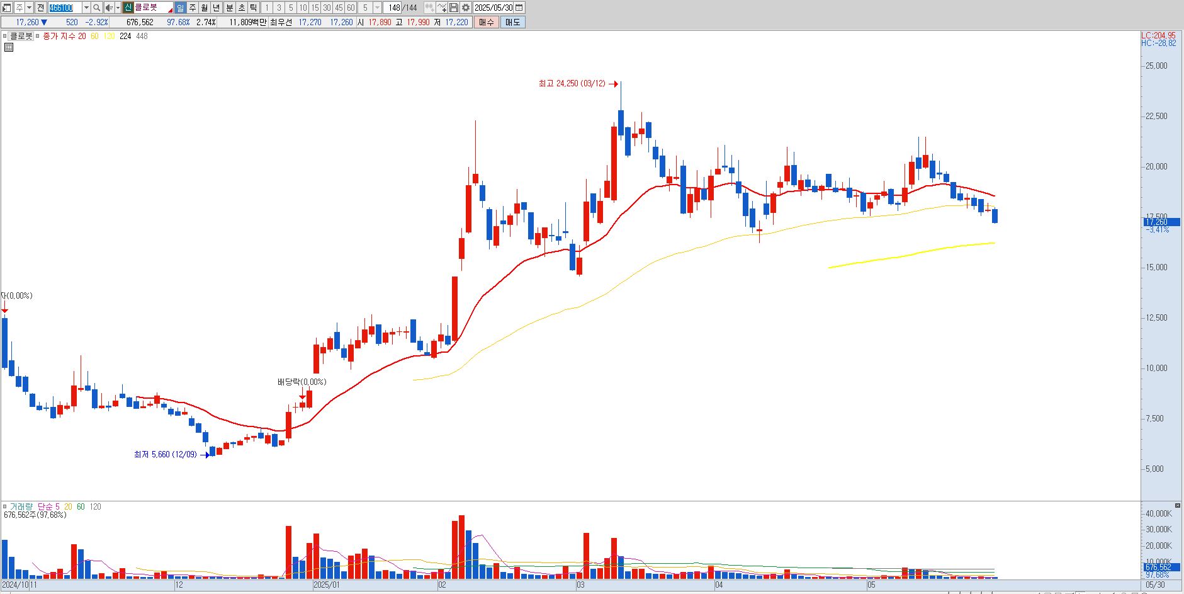1184x594 pixels.
Task: Open the calendar date picker icon
Action: [519, 8]
